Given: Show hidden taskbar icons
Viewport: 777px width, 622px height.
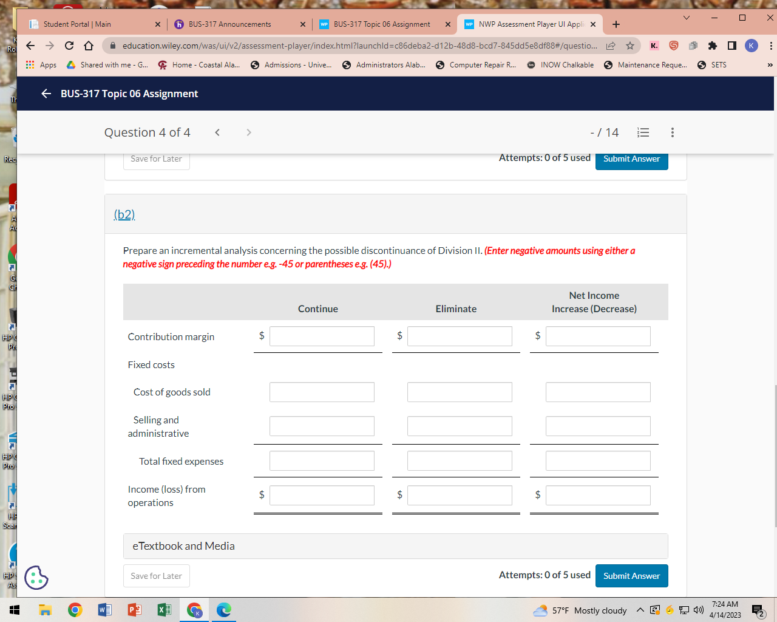Looking at the screenshot, I should 640,611.
